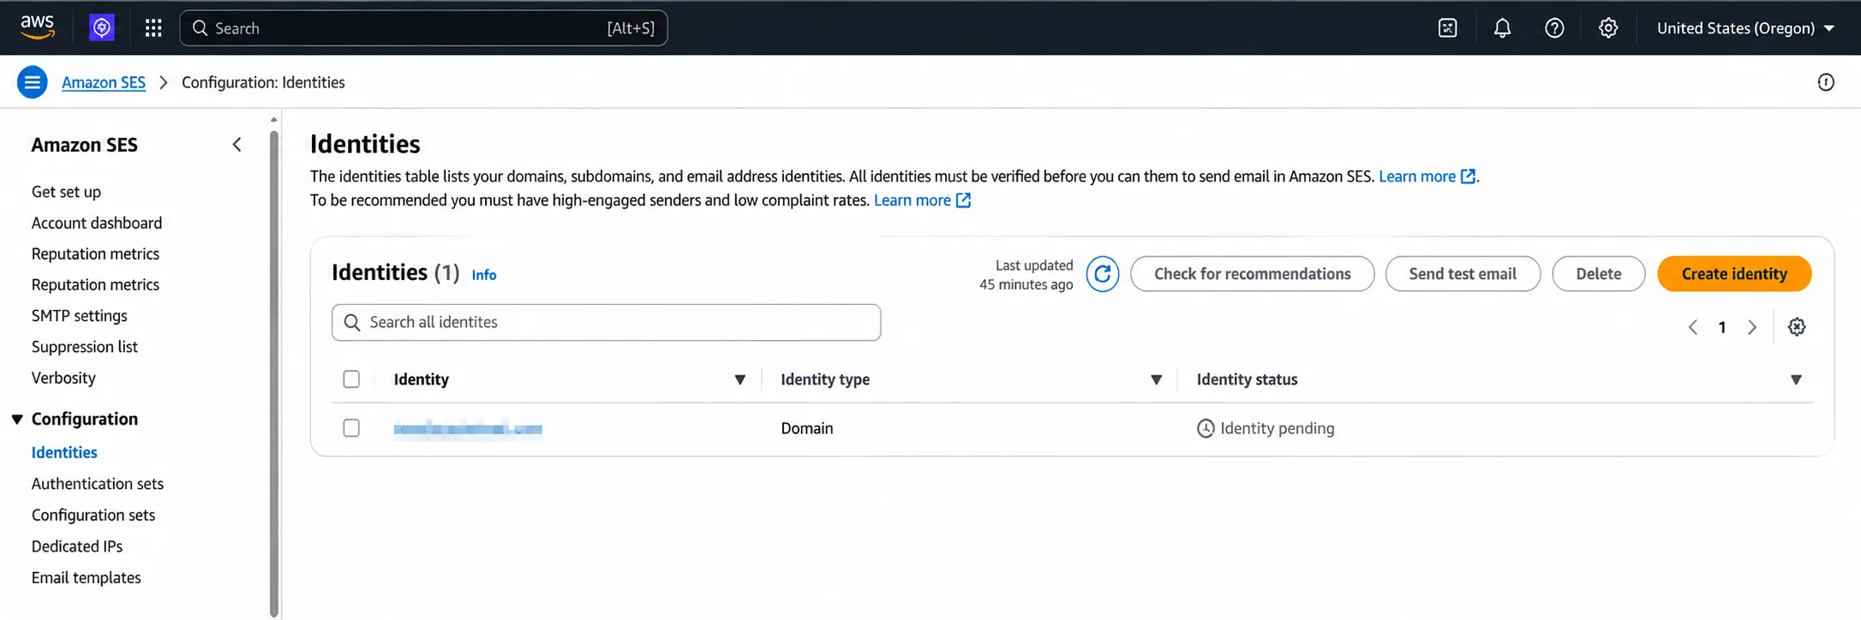This screenshot has height=620, width=1861.
Task: Open CloudShell icon in top bar
Action: coord(1448,28)
